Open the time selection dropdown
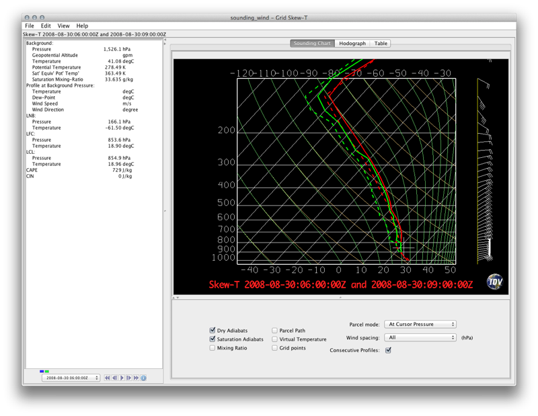 pyautogui.click(x=70, y=378)
